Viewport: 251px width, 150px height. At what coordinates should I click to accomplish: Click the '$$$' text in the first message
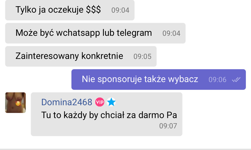tap(93, 10)
